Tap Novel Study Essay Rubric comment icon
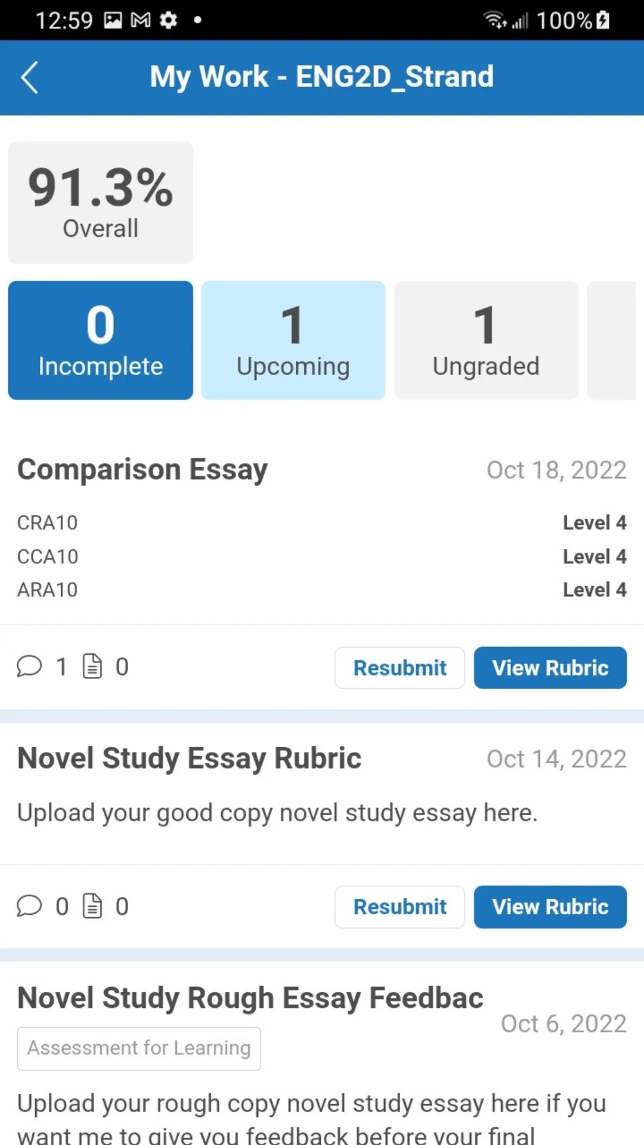The image size is (644, 1145). [x=29, y=906]
